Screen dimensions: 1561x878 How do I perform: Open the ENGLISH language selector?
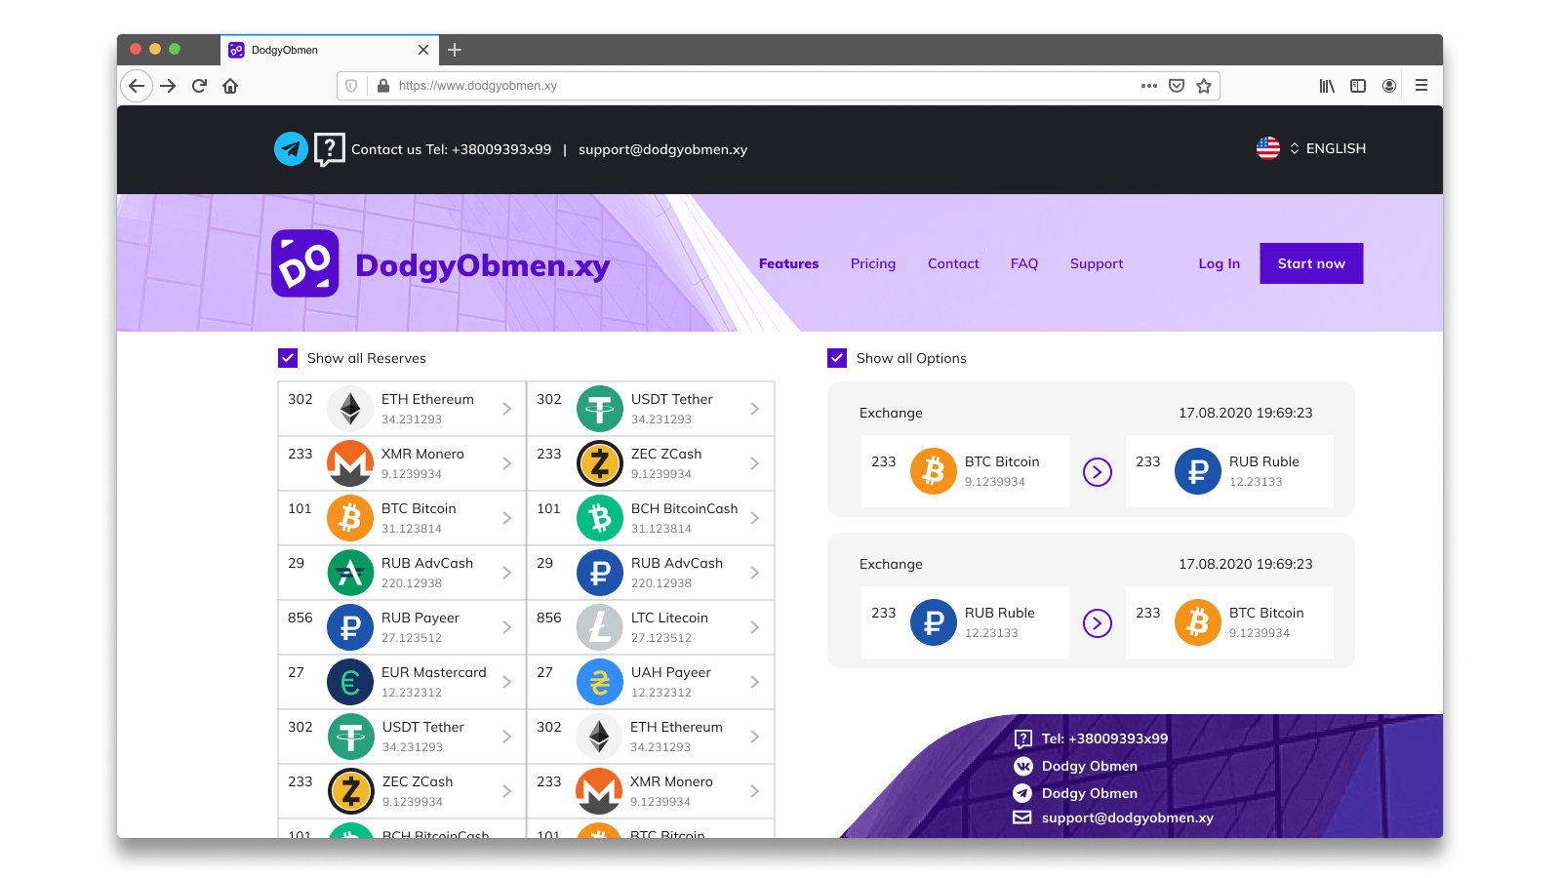pyautogui.click(x=1328, y=148)
